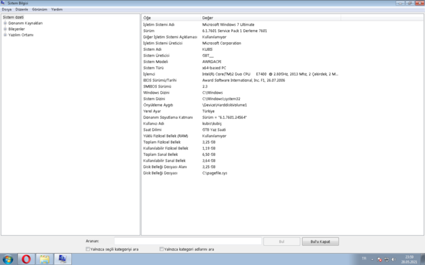Screen dimensions: 425x265
Task: Click '6.1.7601 Service Pack 1 Derleme 7601' value
Action: click(234, 31)
